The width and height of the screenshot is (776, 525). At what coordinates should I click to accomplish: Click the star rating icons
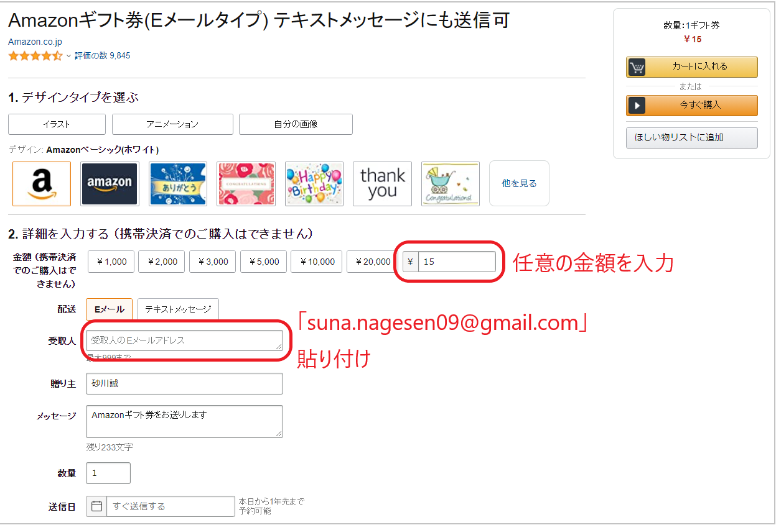(x=35, y=56)
